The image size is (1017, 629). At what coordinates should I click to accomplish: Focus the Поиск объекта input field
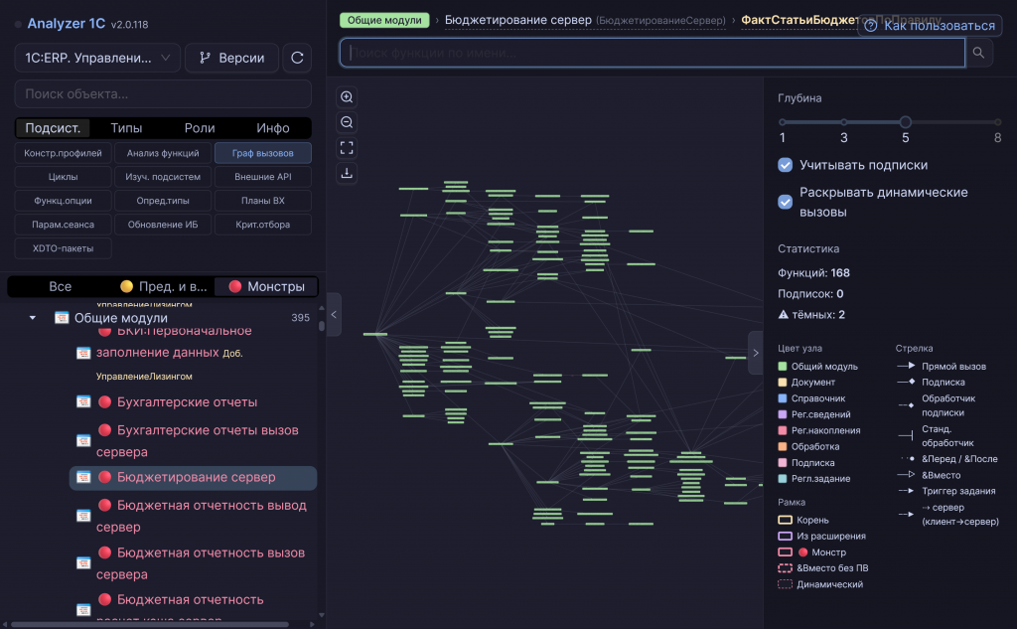tap(163, 94)
